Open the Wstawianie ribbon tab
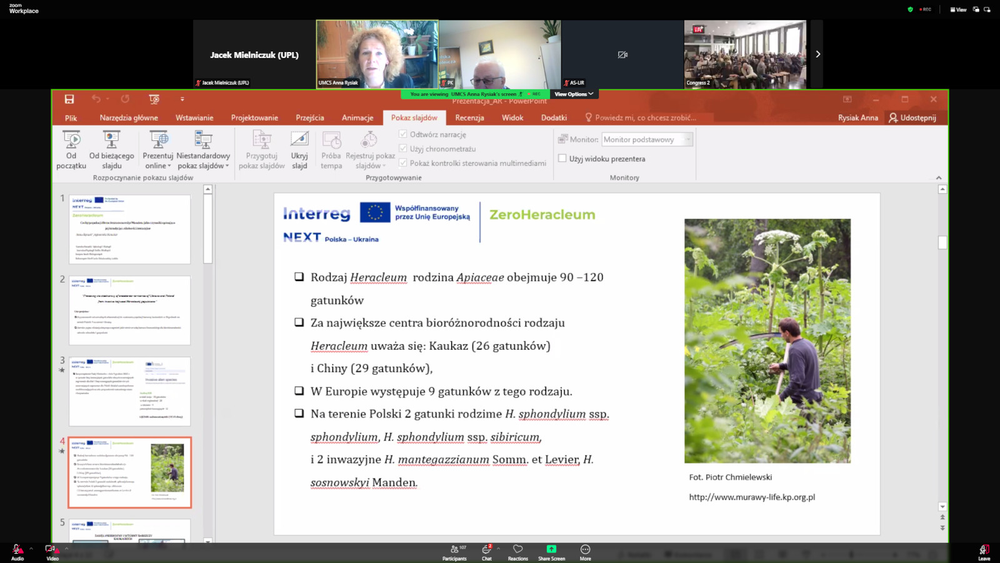Image resolution: width=1000 pixels, height=563 pixels. click(x=194, y=118)
